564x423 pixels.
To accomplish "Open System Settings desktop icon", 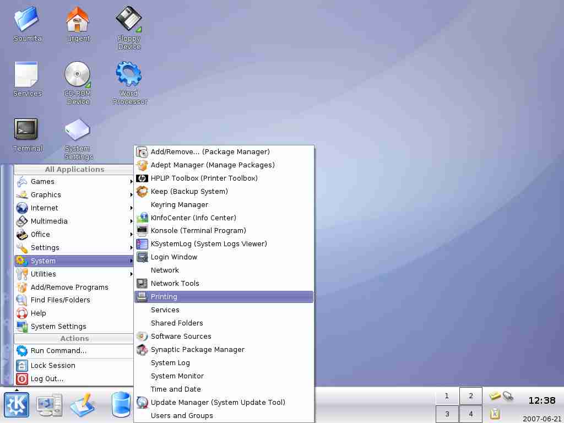I will 78,139.
